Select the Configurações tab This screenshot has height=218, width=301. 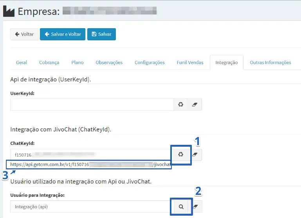pyautogui.click(x=150, y=62)
